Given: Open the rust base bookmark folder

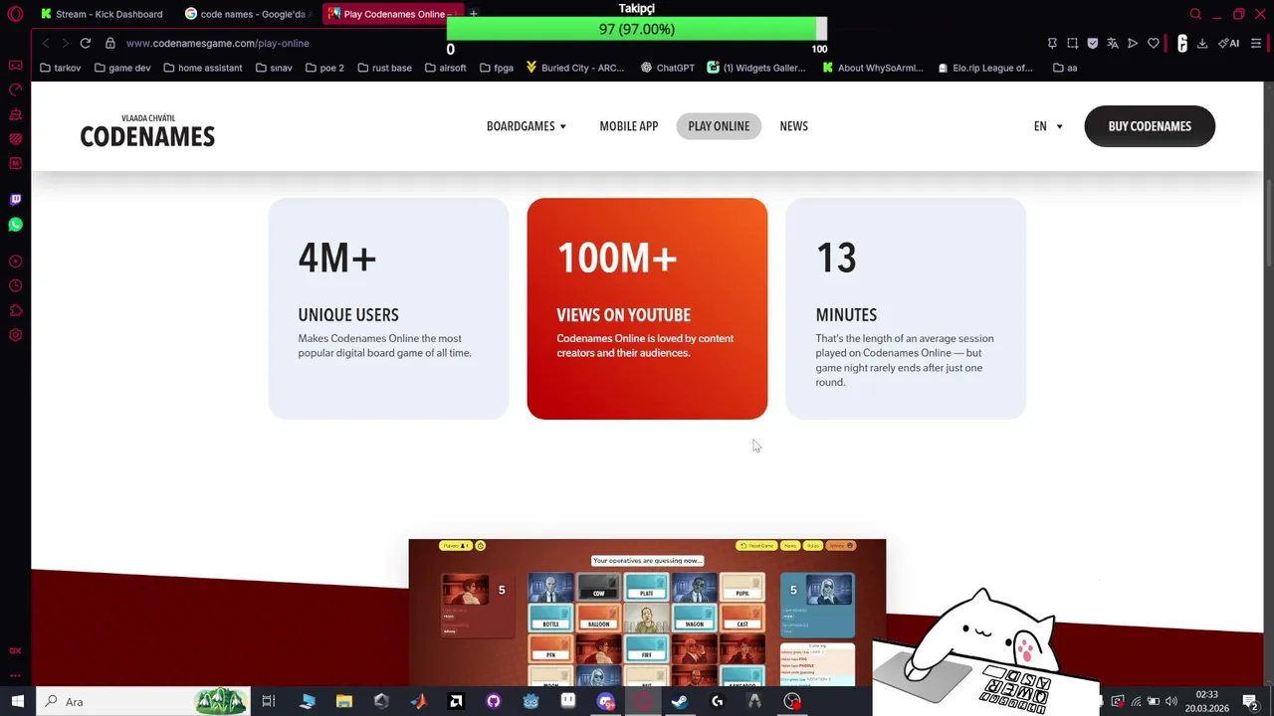Looking at the screenshot, I should (x=384, y=68).
